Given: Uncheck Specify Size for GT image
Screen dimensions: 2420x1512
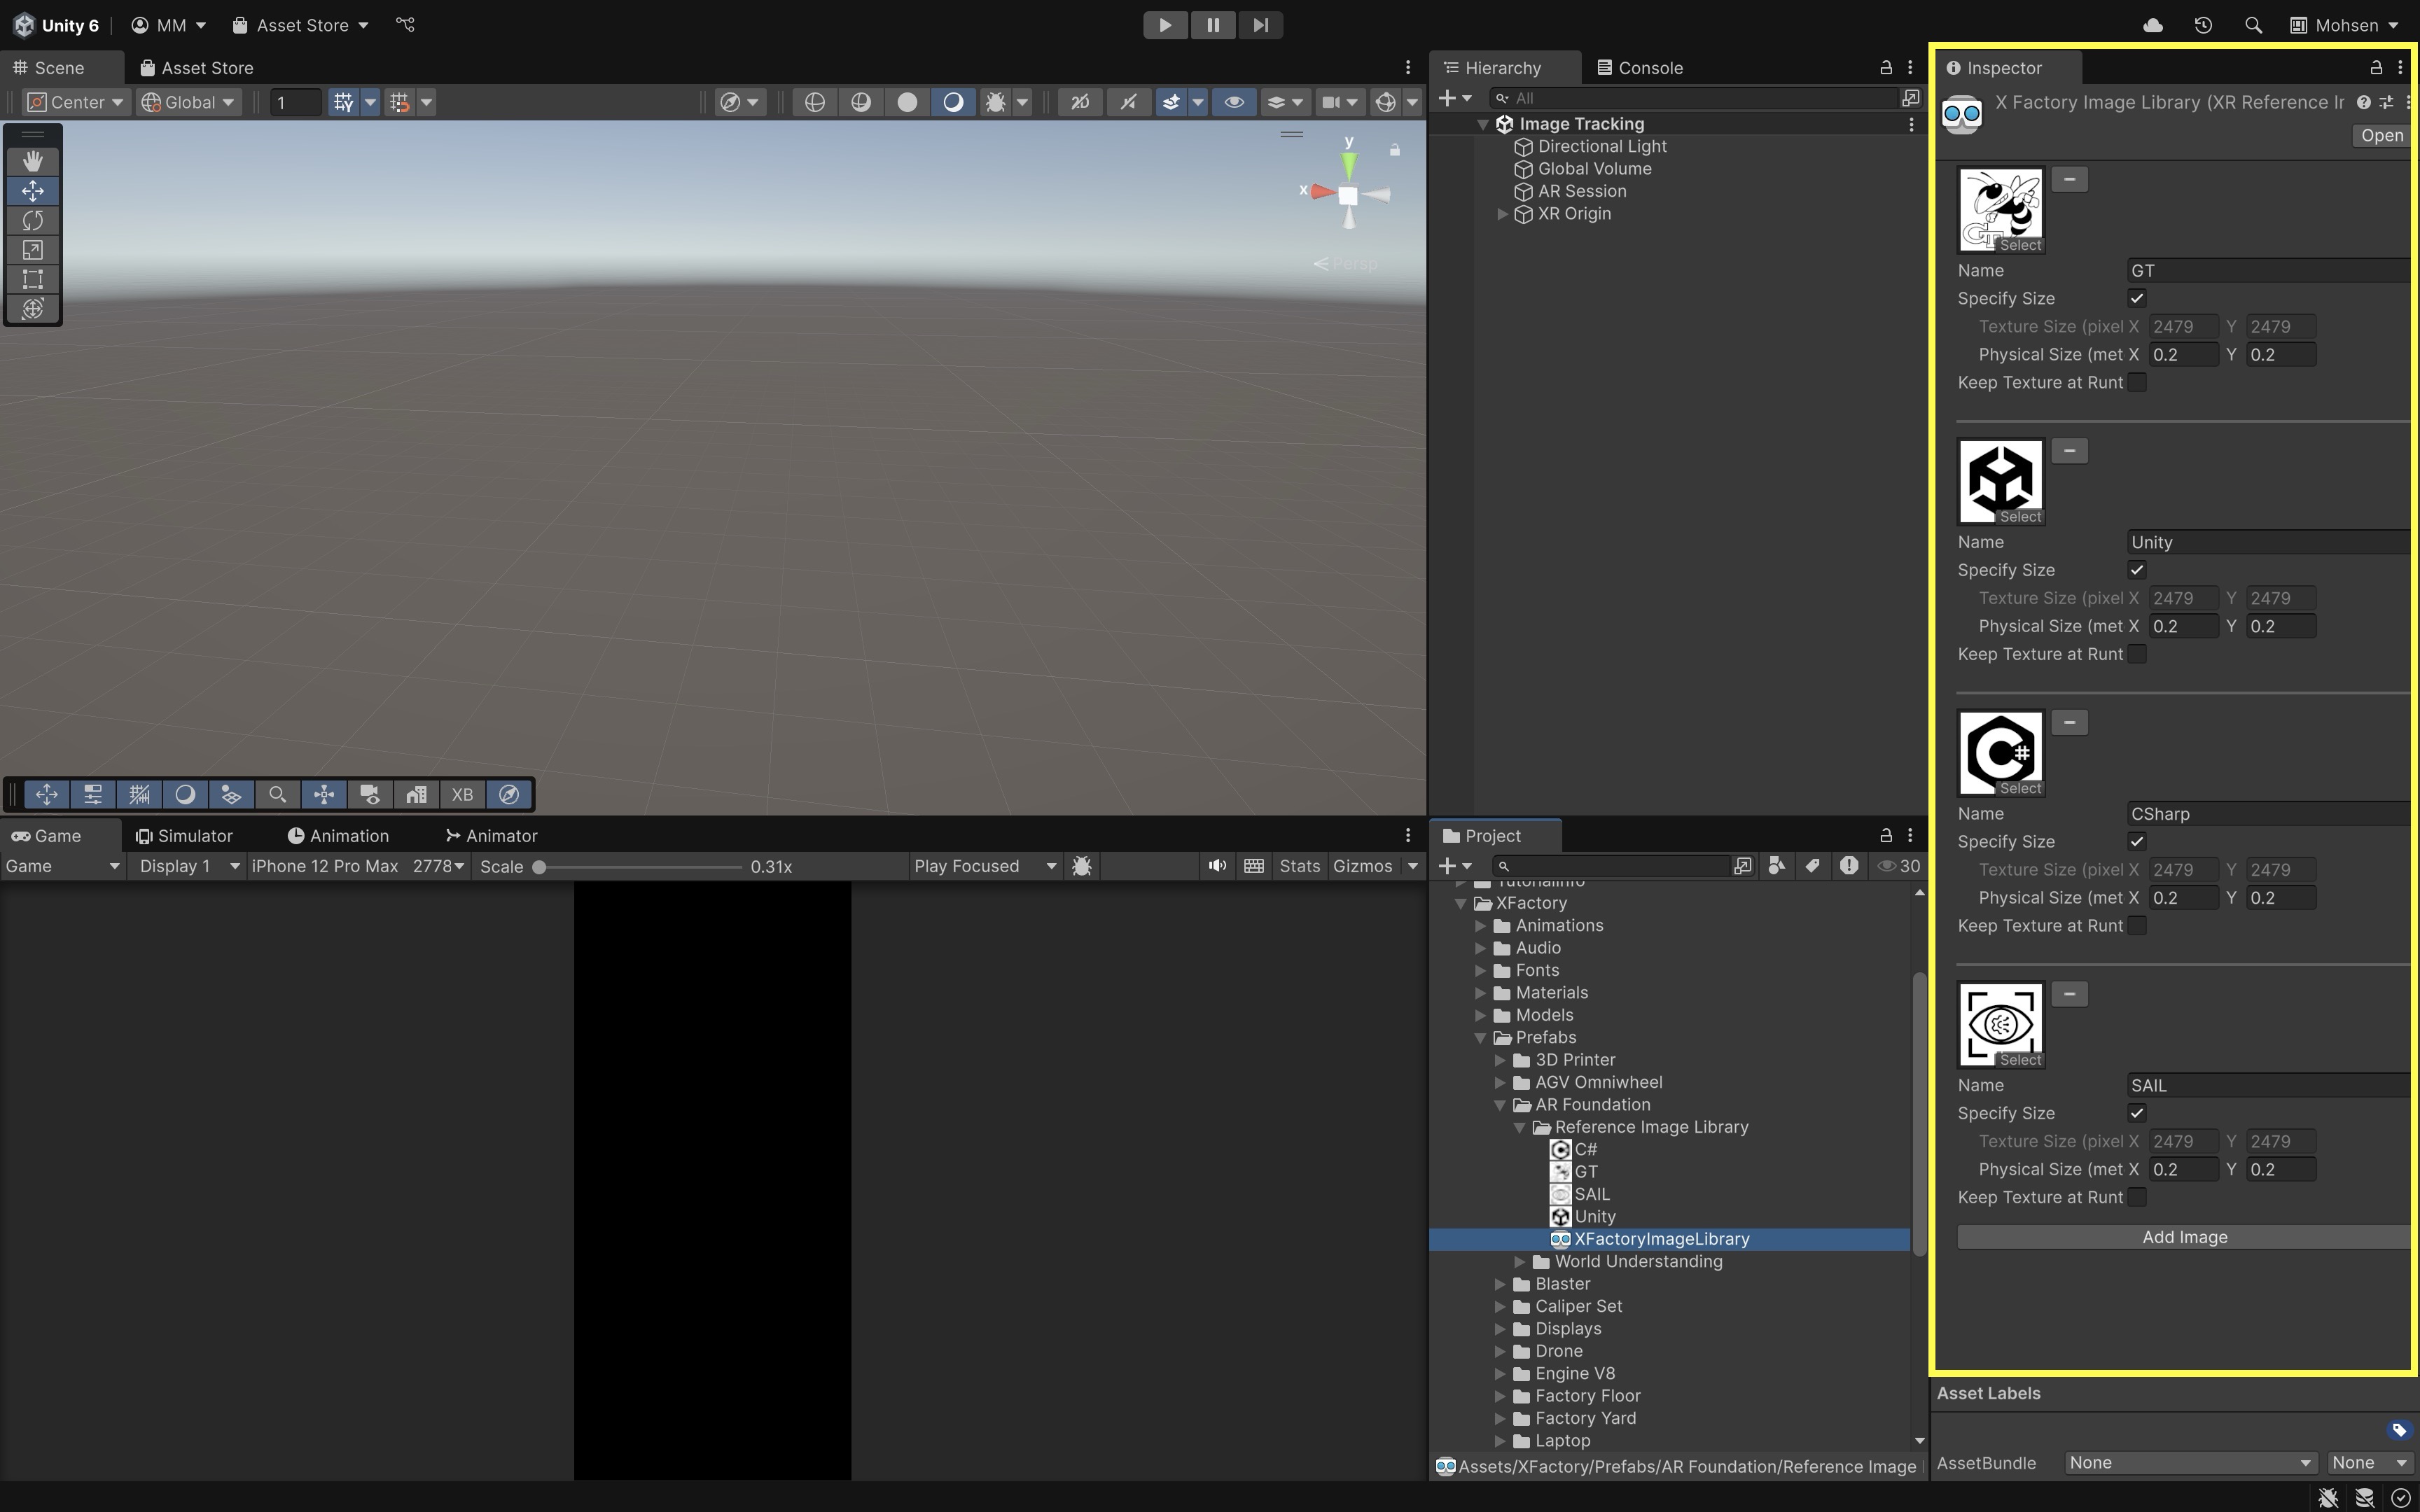Looking at the screenshot, I should (x=2137, y=298).
